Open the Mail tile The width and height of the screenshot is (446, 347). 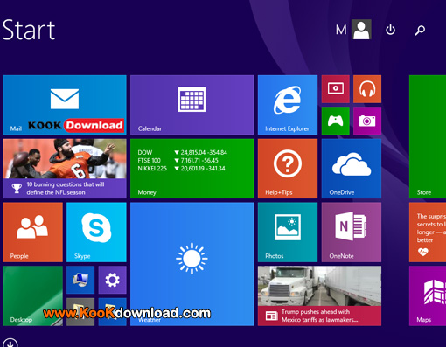click(x=65, y=105)
